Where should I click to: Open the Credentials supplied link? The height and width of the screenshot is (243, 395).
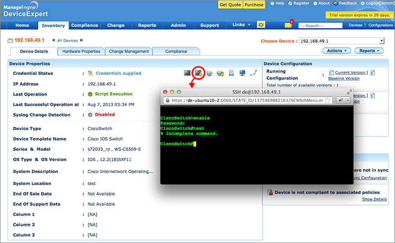tap(118, 73)
